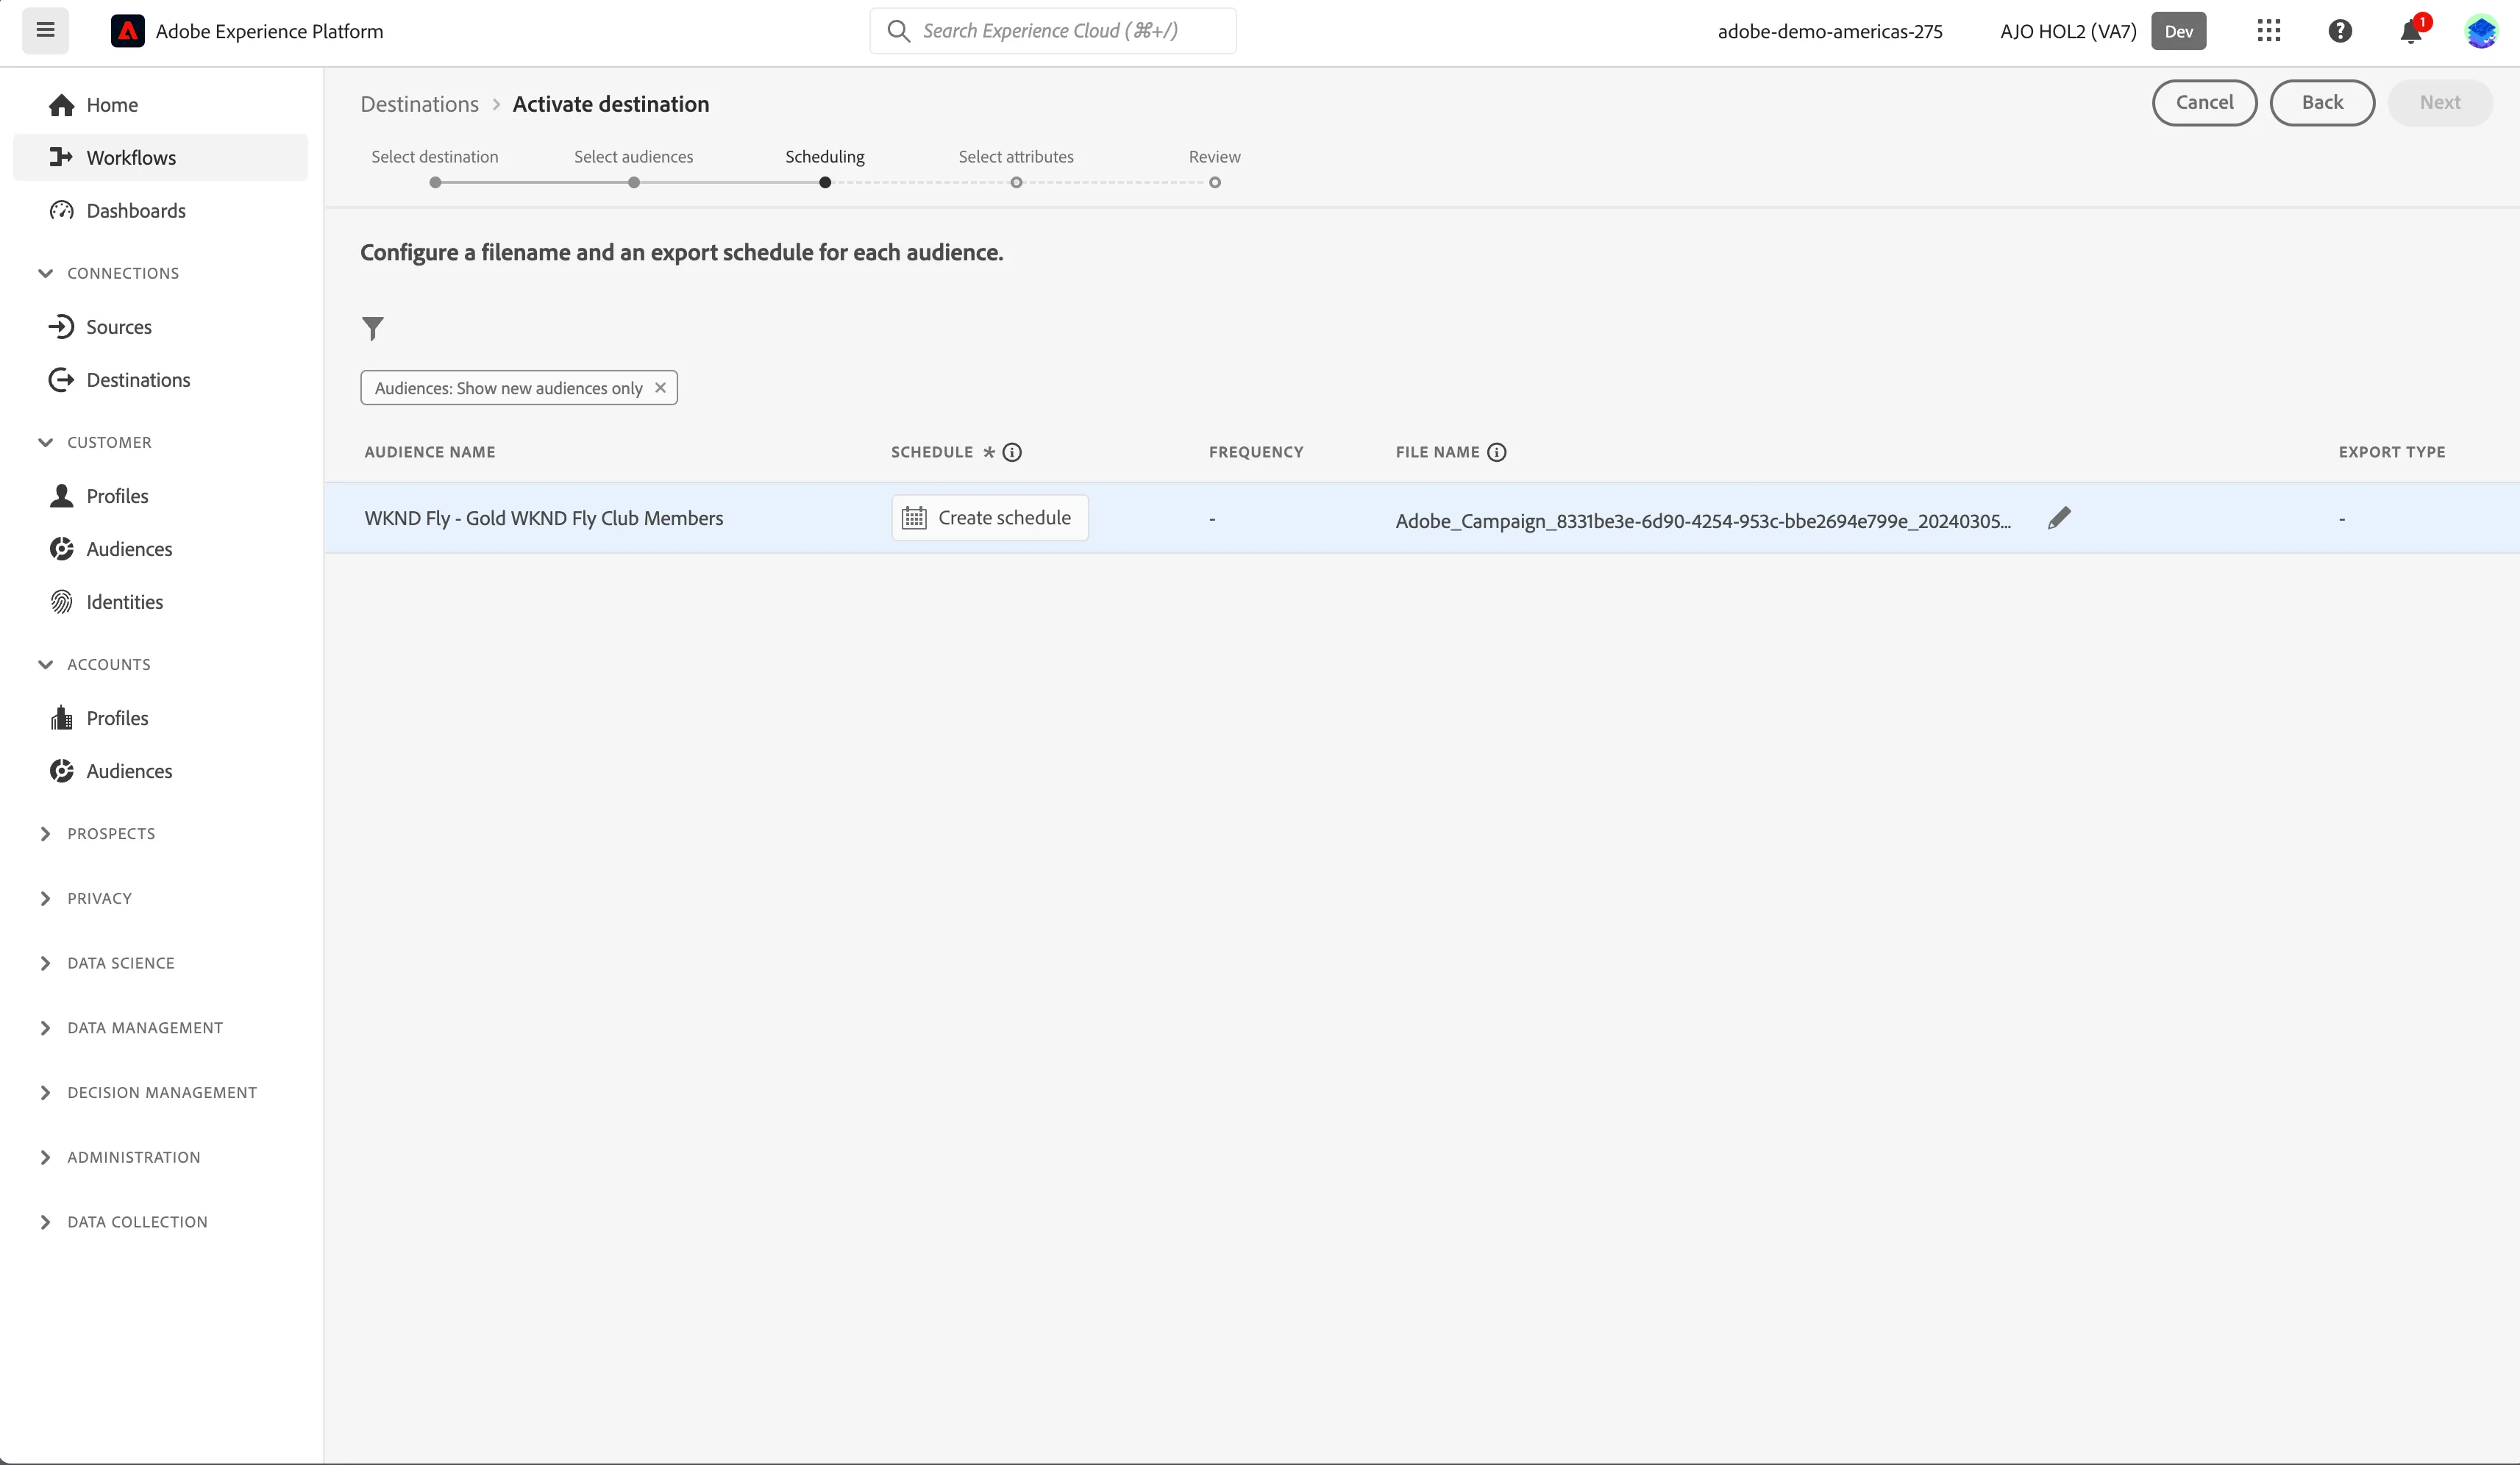Image resolution: width=2520 pixels, height=1465 pixels.
Task: Expand the Administration section
Action: (45, 1157)
